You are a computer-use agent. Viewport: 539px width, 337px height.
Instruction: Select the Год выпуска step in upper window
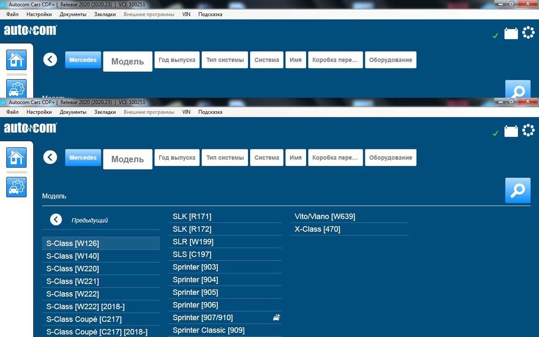177,60
